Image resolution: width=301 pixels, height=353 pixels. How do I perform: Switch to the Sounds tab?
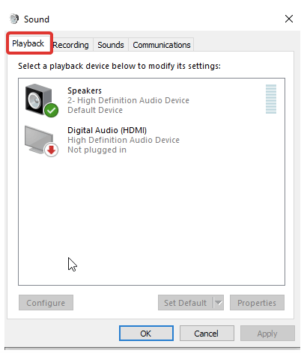coord(111,45)
